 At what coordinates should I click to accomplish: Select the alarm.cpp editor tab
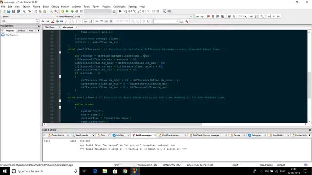(68, 27)
